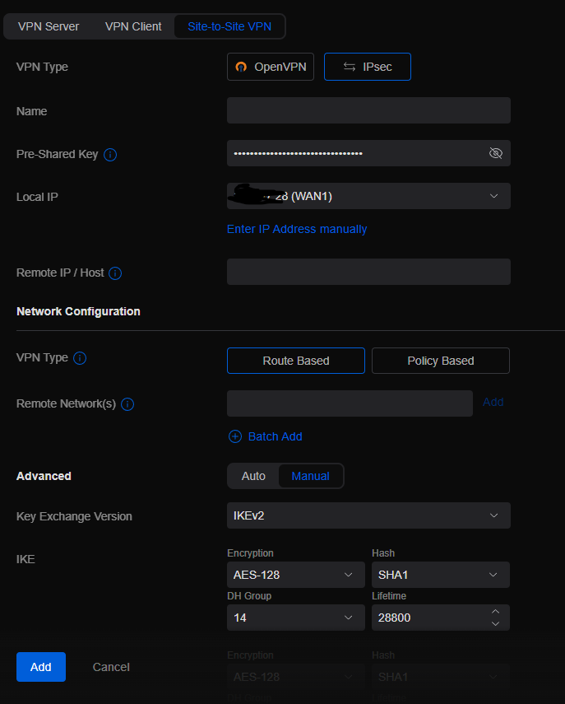
Task: Select Policy Based VPN type
Action: pos(441,361)
